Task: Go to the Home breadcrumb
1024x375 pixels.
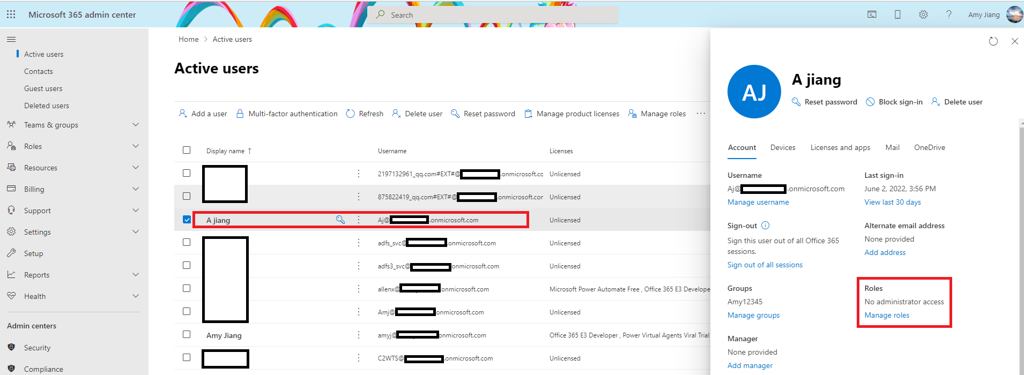Action: coord(189,39)
